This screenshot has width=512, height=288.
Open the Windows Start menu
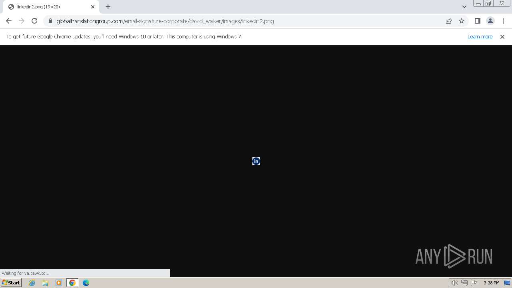(x=11, y=283)
